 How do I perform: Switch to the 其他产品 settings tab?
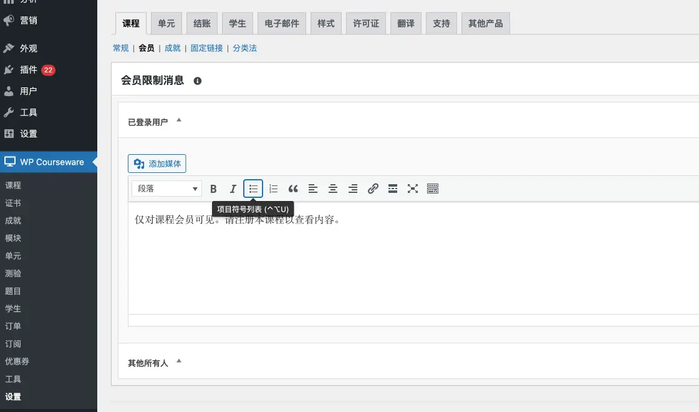486,24
